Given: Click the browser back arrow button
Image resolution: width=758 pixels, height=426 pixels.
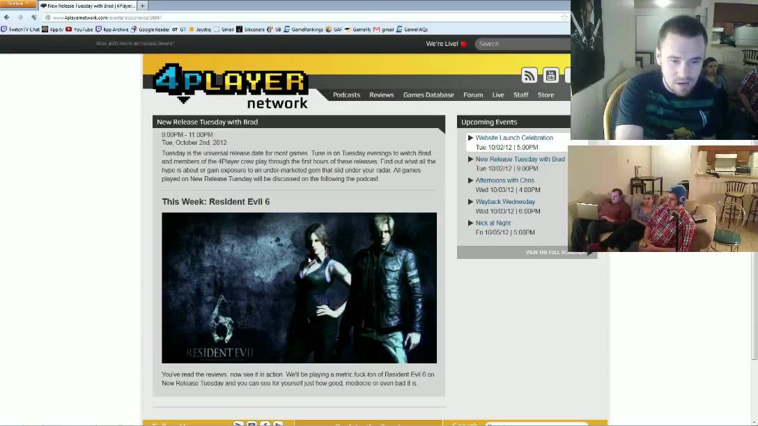Looking at the screenshot, I should point(7,17).
